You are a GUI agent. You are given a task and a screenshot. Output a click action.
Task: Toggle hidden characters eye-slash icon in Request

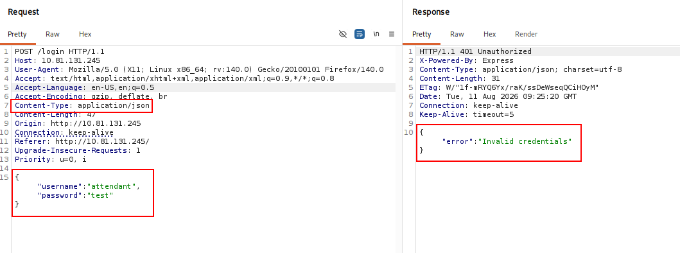(343, 34)
